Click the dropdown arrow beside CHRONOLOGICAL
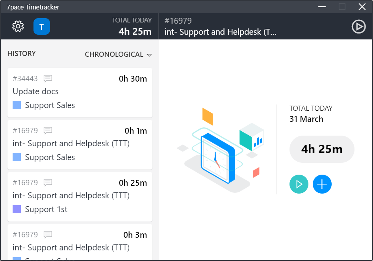Screen dimensions: 373x261 (149, 55)
